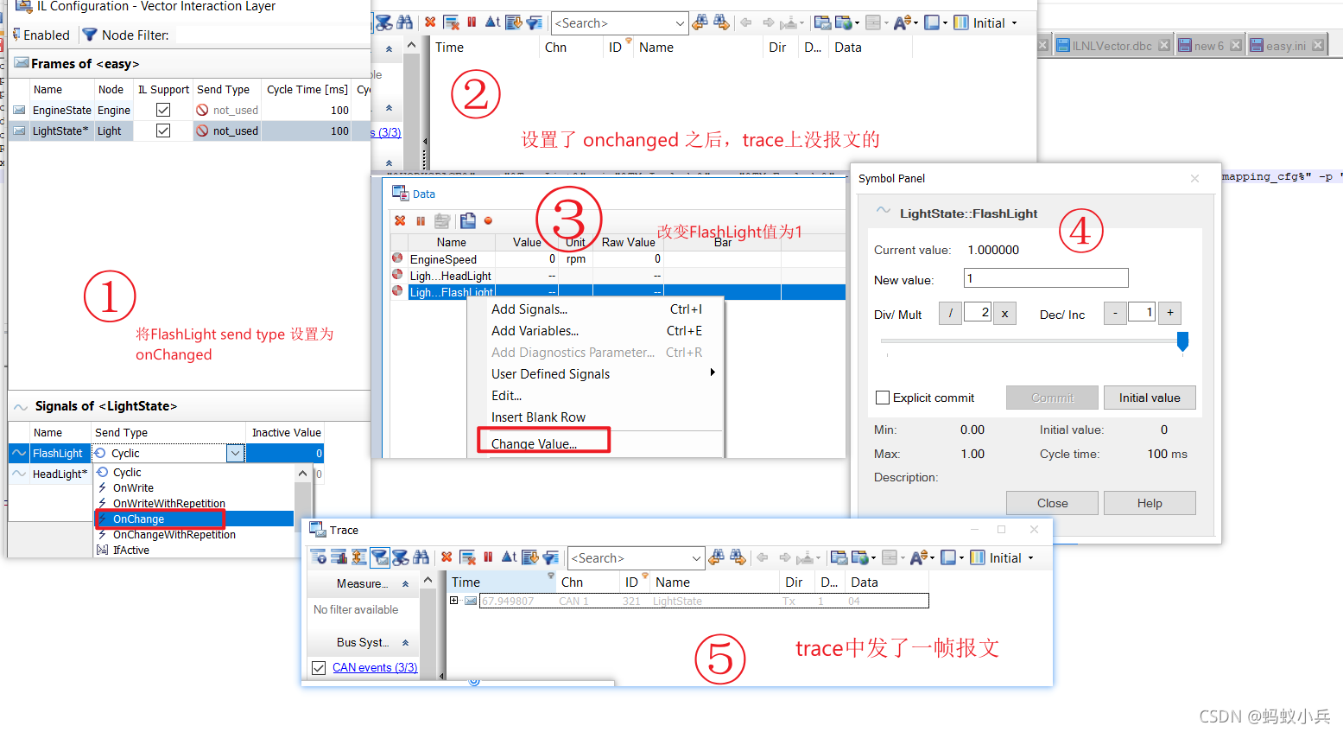The image size is (1343, 732).
Task: Click the send type list scrollbar up arrow
Action: pyautogui.click(x=302, y=473)
